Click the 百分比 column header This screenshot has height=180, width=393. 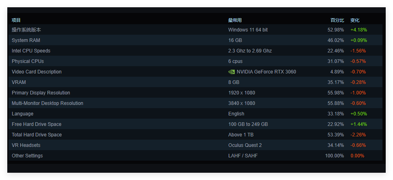click(337, 20)
